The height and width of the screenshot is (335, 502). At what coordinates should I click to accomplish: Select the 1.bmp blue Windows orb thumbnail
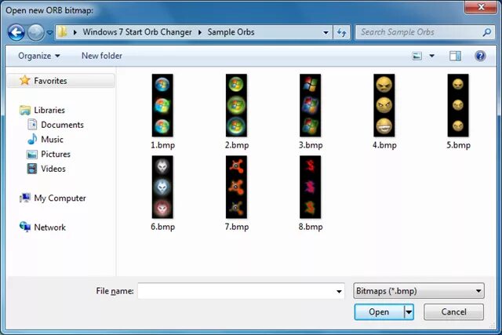(162, 105)
